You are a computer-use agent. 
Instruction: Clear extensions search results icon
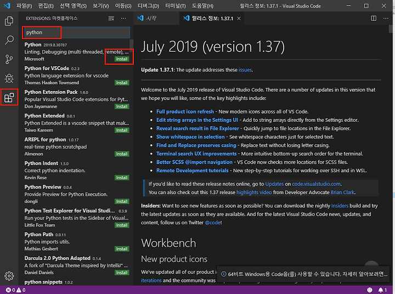(x=111, y=19)
